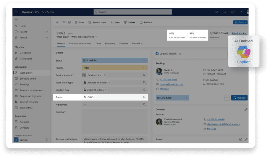Screen dimensions: 270x157
Task: Expand the Pinned section in sidebar
Action: coord(46,38)
